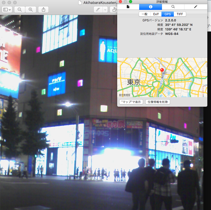The width and height of the screenshot is (211, 210).
Task: Select the blue info pane icon
Action: [151, 7]
